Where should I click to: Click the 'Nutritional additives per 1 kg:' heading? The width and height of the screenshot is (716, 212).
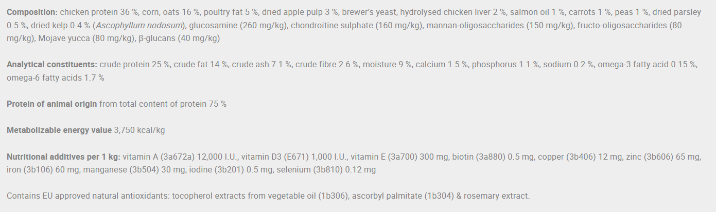point(63,157)
